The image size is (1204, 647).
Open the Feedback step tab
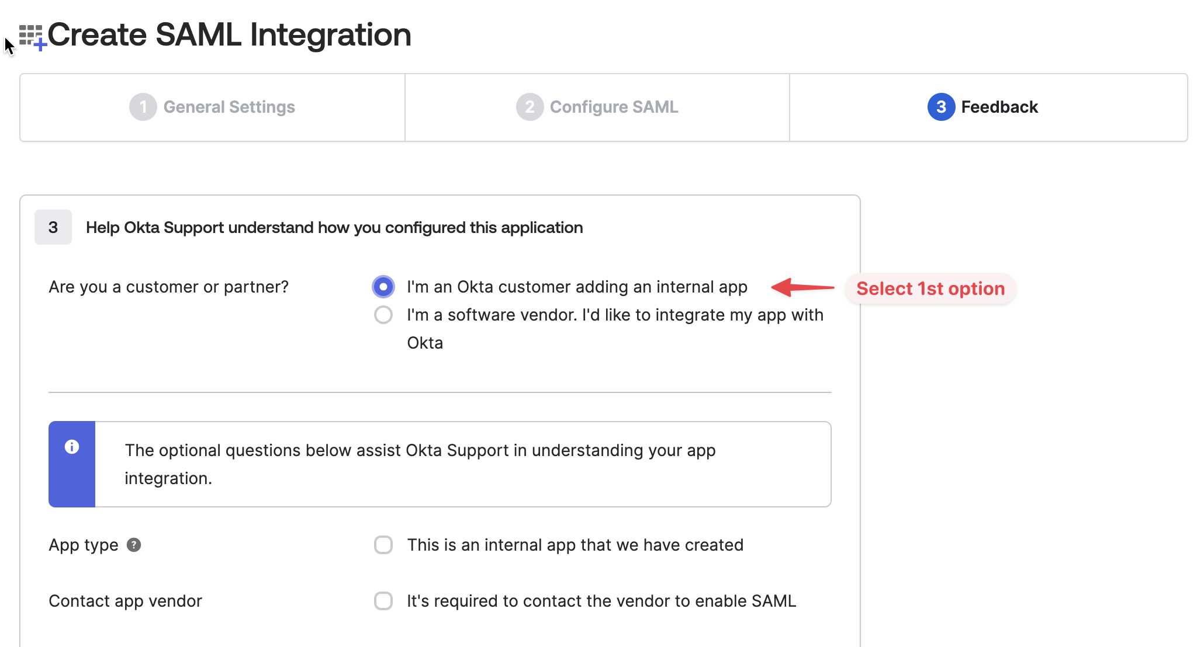pyautogui.click(x=988, y=107)
